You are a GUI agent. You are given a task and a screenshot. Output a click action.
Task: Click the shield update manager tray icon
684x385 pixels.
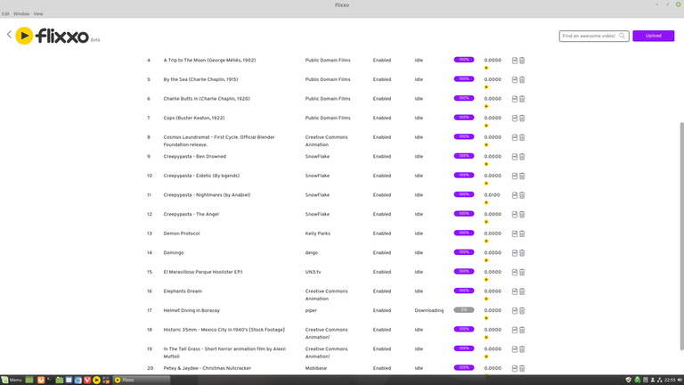pos(629,380)
